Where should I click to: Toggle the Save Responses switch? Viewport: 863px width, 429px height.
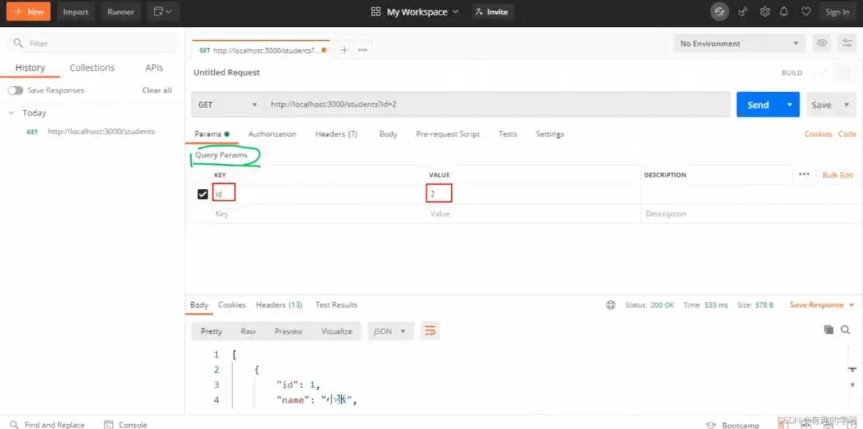click(x=15, y=90)
